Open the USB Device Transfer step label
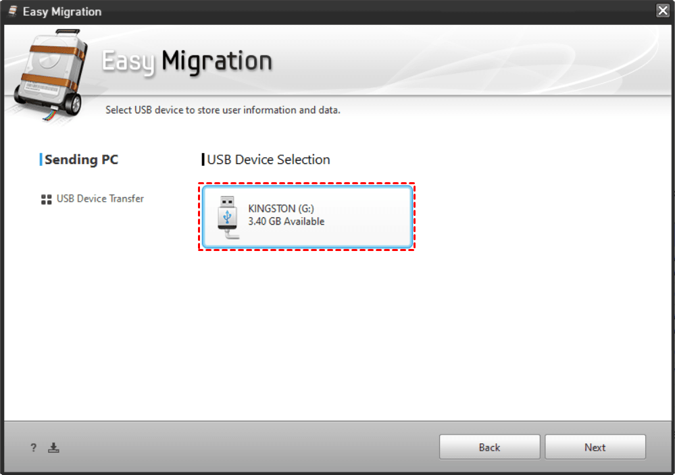Viewport: 675px width, 475px height. 100,198
